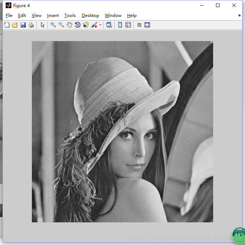Screen dimensions: 245x245
Task: Open the File menu
Action: 9,16
